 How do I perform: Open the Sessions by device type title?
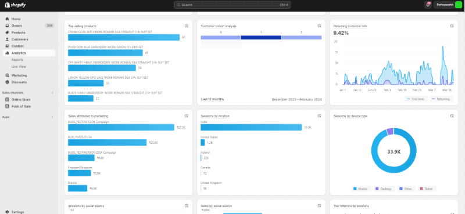[x=350, y=116]
